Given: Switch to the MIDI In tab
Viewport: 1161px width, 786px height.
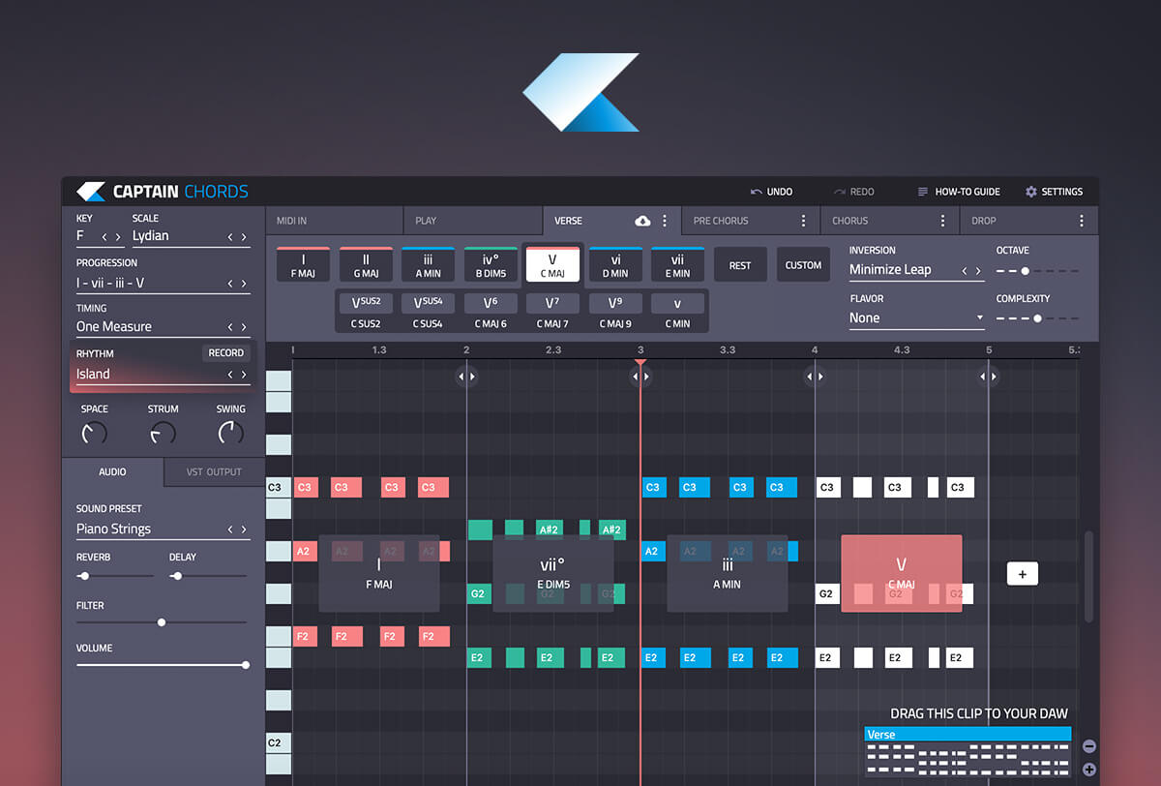Looking at the screenshot, I should (x=334, y=221).
